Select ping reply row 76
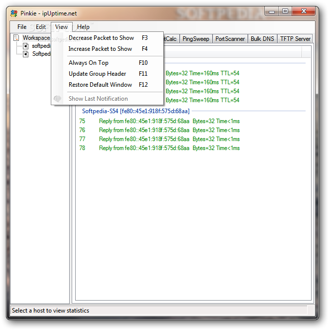329x330 pixels. tap(159, 130)
